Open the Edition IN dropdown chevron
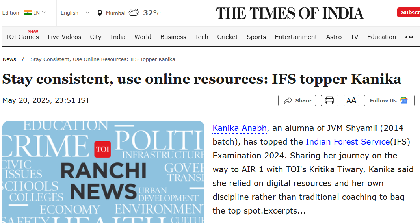The width and height of the screenshot is (420, 223). point(44,13)
